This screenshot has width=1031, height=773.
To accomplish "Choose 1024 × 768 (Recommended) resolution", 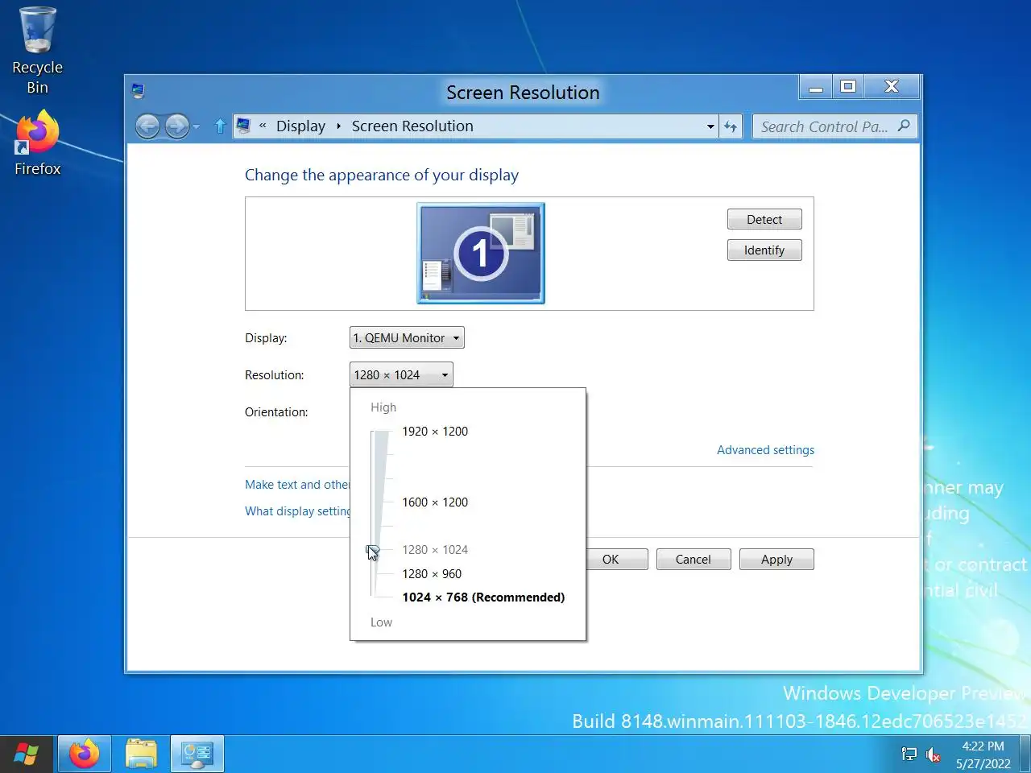I will (483, 597).
